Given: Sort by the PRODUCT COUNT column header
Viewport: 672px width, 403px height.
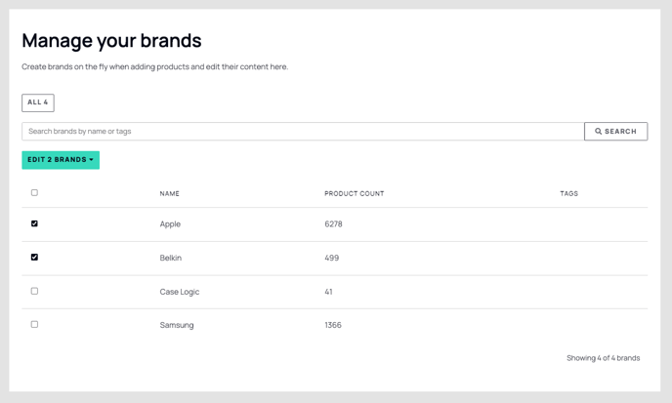Looking at the screenshot, I should click(x=354, y=193).
